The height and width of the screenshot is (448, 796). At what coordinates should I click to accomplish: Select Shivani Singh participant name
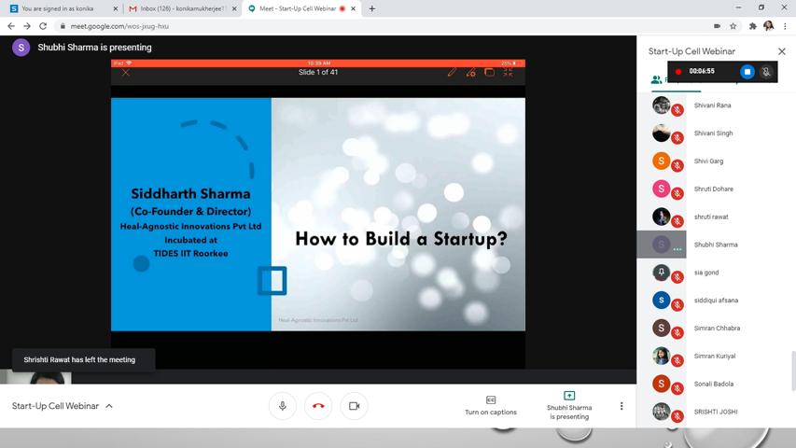tap(713, 133)
